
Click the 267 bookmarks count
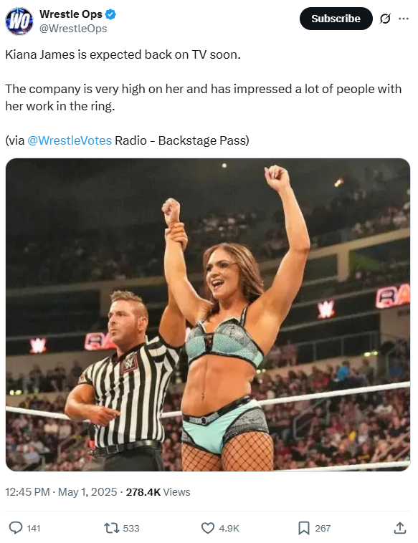click(x=323, y=529)
